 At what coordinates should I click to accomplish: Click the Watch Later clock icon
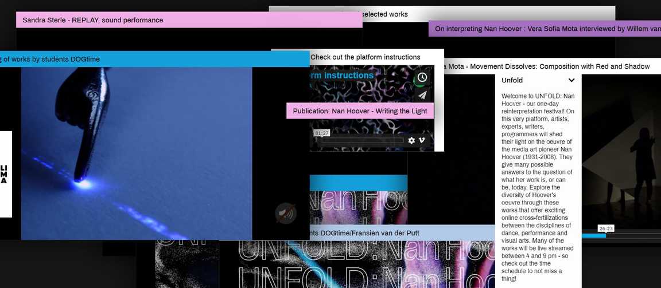(422, 78)
